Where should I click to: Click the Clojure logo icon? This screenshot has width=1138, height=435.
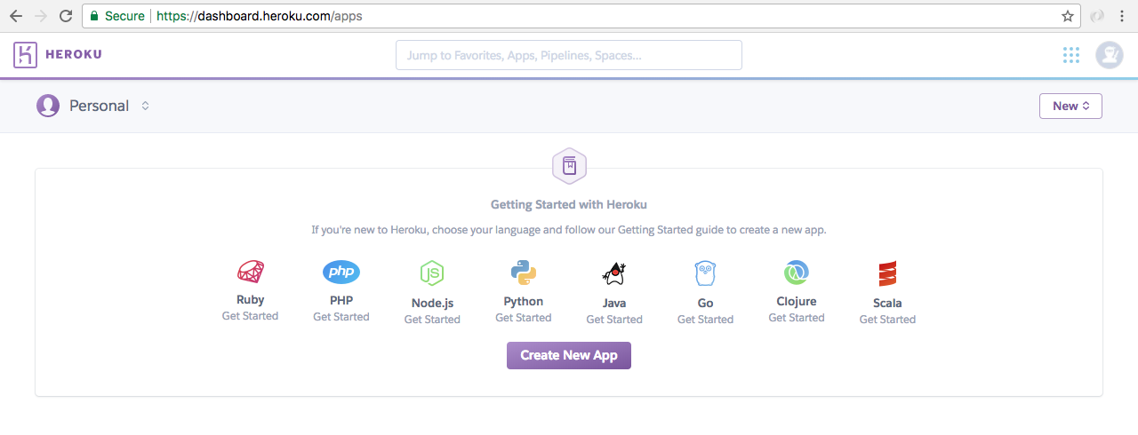coord(796,273)
